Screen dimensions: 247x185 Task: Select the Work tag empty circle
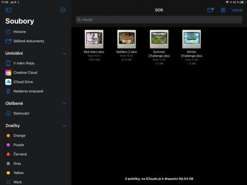point(8,182)
